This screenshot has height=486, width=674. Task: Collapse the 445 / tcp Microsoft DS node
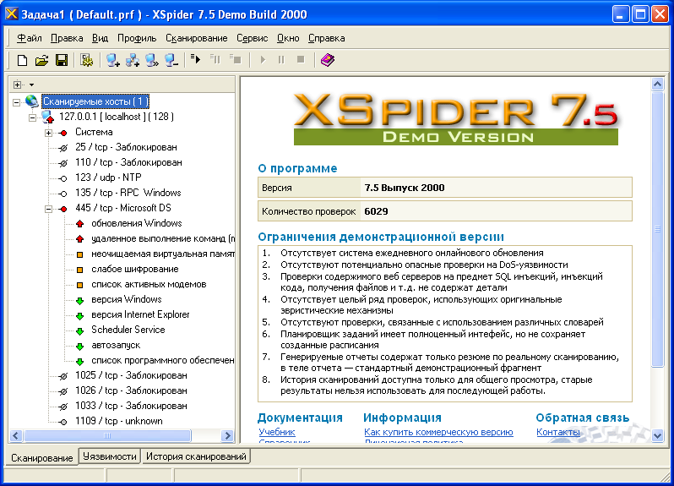tap(49, 209)
